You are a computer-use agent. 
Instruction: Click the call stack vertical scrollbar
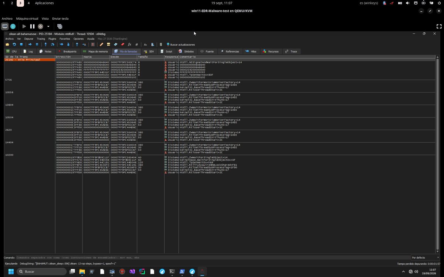click(437, 155)
